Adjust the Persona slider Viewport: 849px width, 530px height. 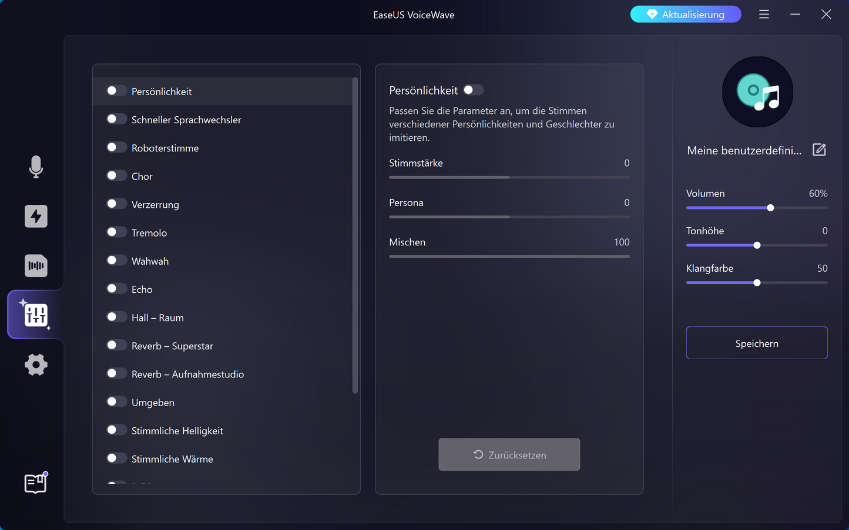(509, 217)
